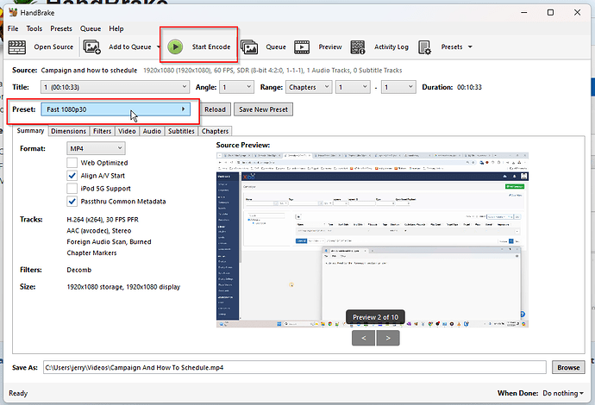Viewport: 595px width, 405px height.
Task: Click the source preview thumbnail
Action: (373, 240)
